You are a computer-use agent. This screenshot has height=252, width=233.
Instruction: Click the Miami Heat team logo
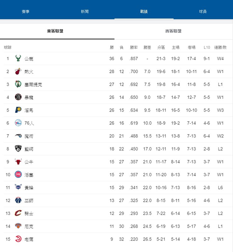[x=18, y=71]
